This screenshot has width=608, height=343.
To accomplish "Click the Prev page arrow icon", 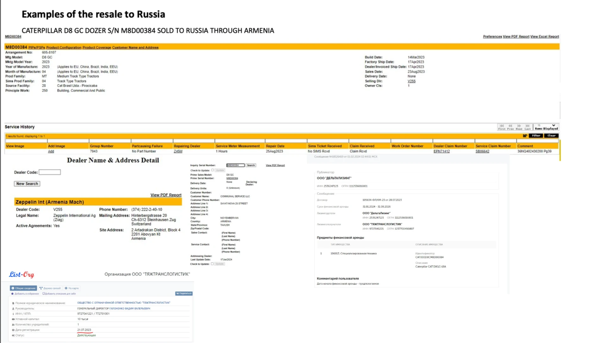I will (510, 126).
